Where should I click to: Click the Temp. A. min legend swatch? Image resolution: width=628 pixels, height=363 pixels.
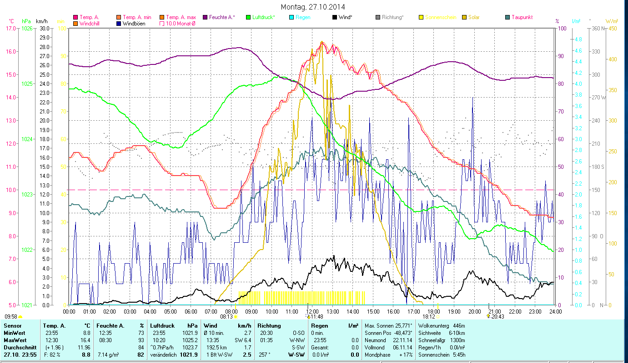point(119,18)
